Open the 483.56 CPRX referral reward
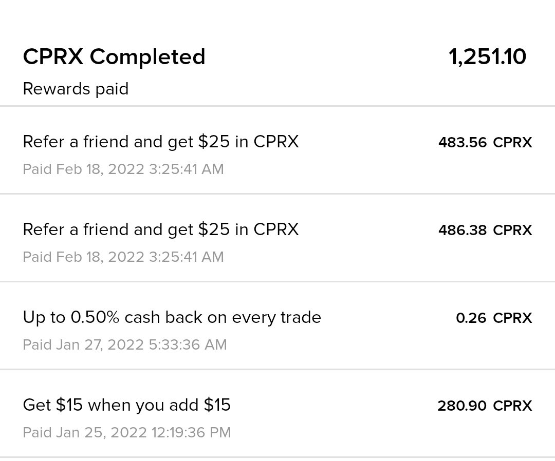Image resolution: width=555 pixels, height=461 pixels. pos(277,150)
